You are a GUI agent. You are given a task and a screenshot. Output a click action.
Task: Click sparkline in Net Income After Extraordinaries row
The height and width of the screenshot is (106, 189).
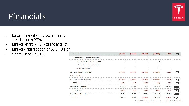tap(177, 72)
